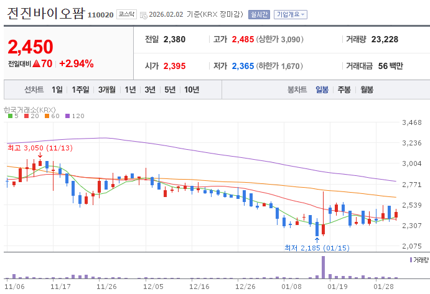Show the 10년 line chart

coord(192,90)
